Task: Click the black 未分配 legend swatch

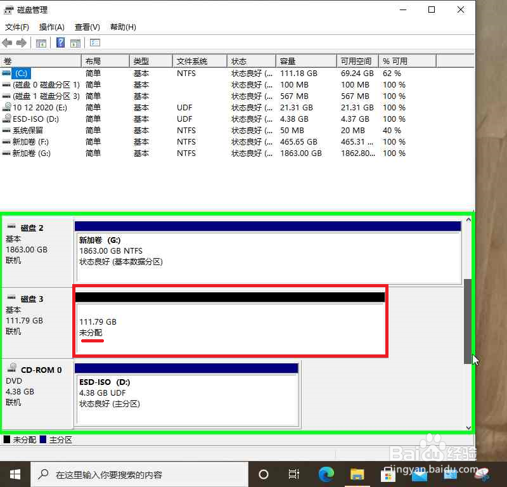Action: 7,439
